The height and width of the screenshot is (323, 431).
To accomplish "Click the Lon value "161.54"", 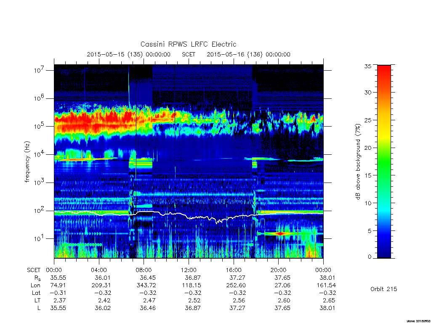I will click(326, 286).
